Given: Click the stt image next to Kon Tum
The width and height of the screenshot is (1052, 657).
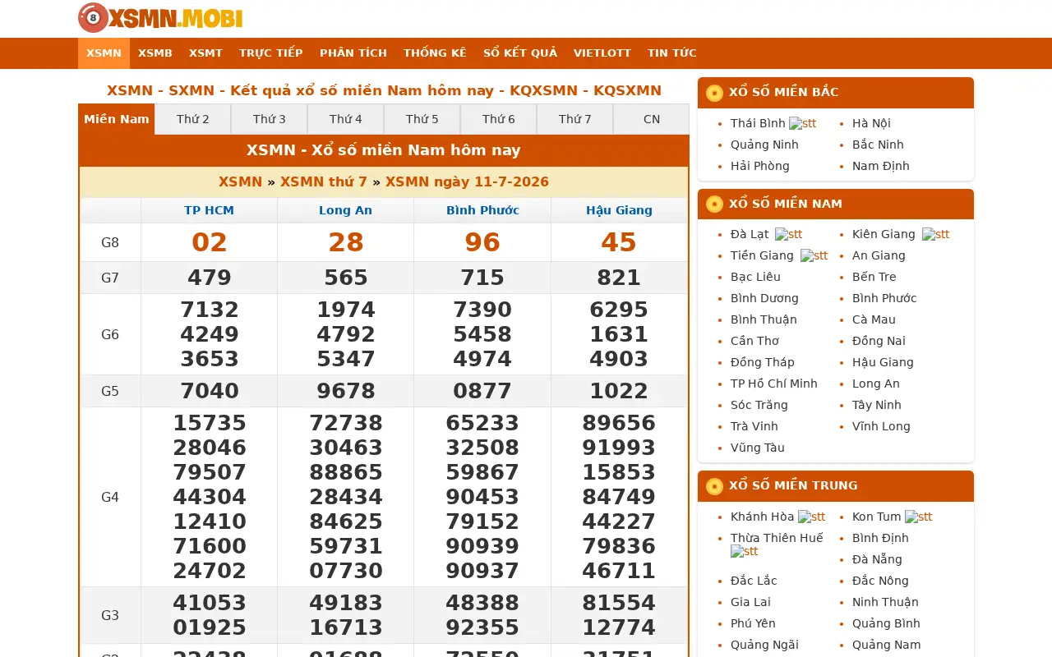Looking at the screenshot, I should pyautogui.click(x=918, y=517).
